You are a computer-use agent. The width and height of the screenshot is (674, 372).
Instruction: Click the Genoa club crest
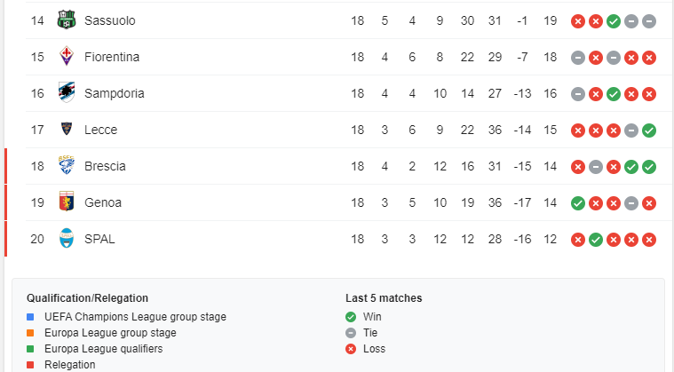click(67, 202)
